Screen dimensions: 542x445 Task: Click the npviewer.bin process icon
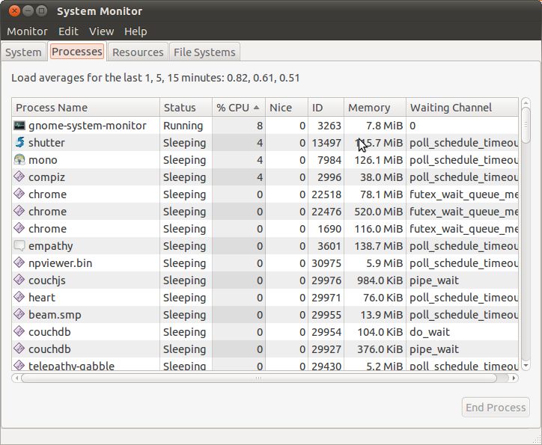pyautogui.click(x=19, y=263)
